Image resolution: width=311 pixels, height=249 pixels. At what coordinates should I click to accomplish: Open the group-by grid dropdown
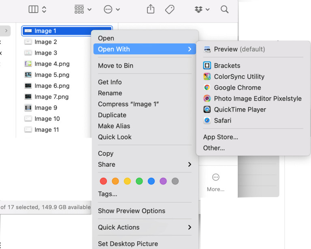[x=83, y=9]
